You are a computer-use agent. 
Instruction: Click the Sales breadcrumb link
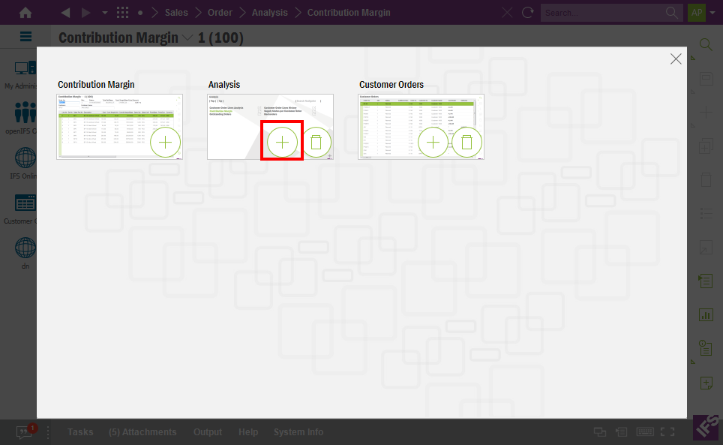[176, 13]
